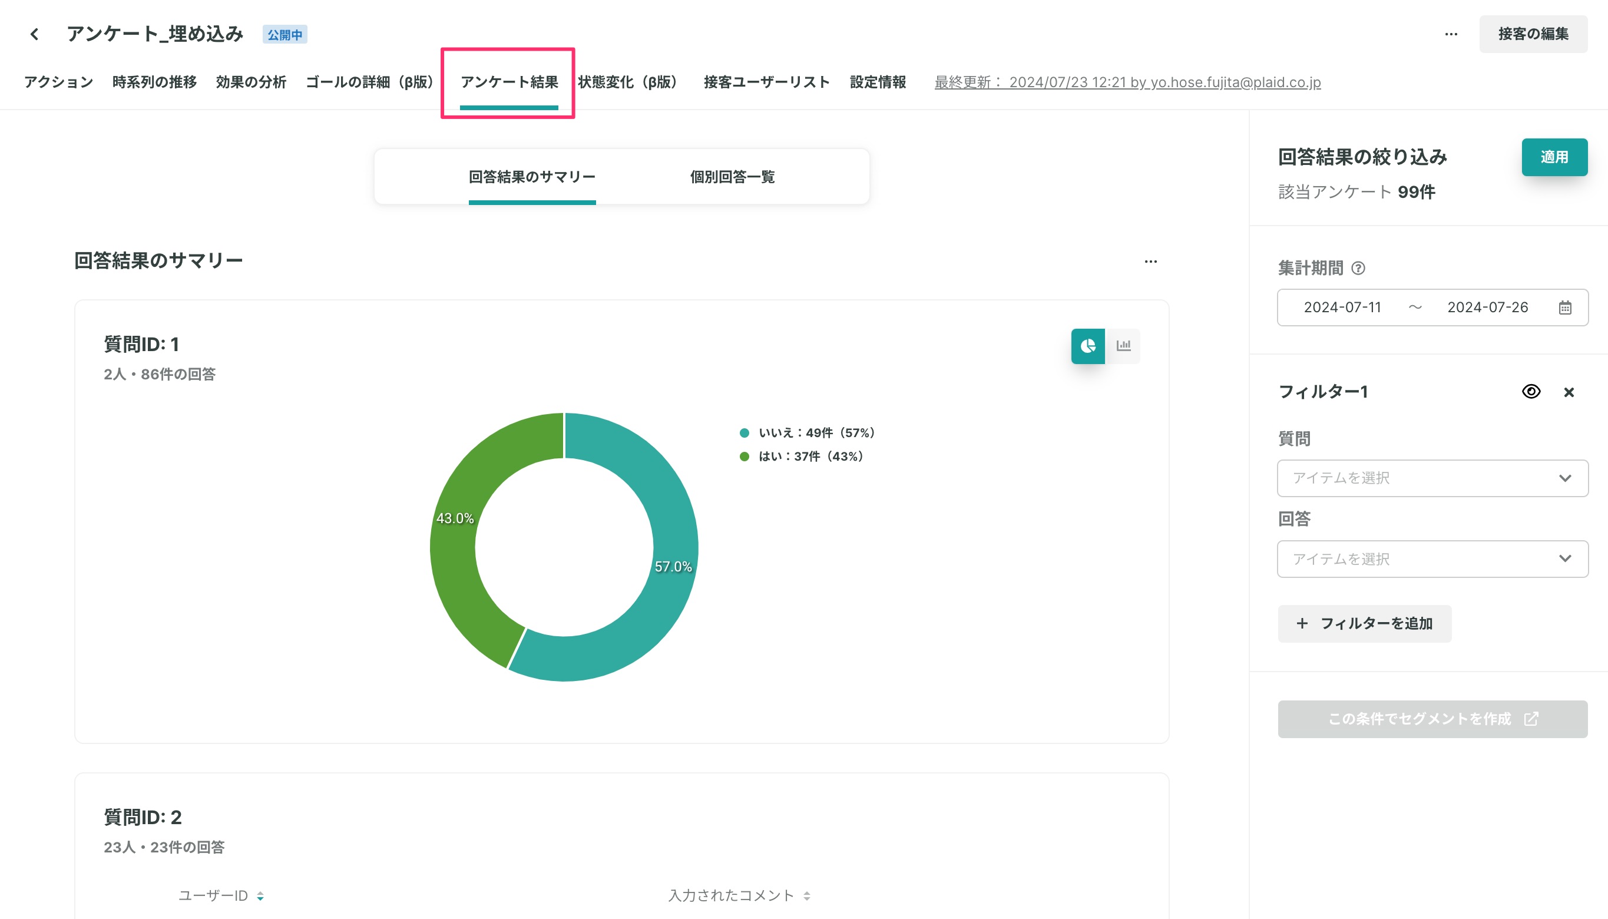Switch question 1 to pie chart view
Image resolution: width=1608 pixels, height=919 pixels.
(1088, 346)
